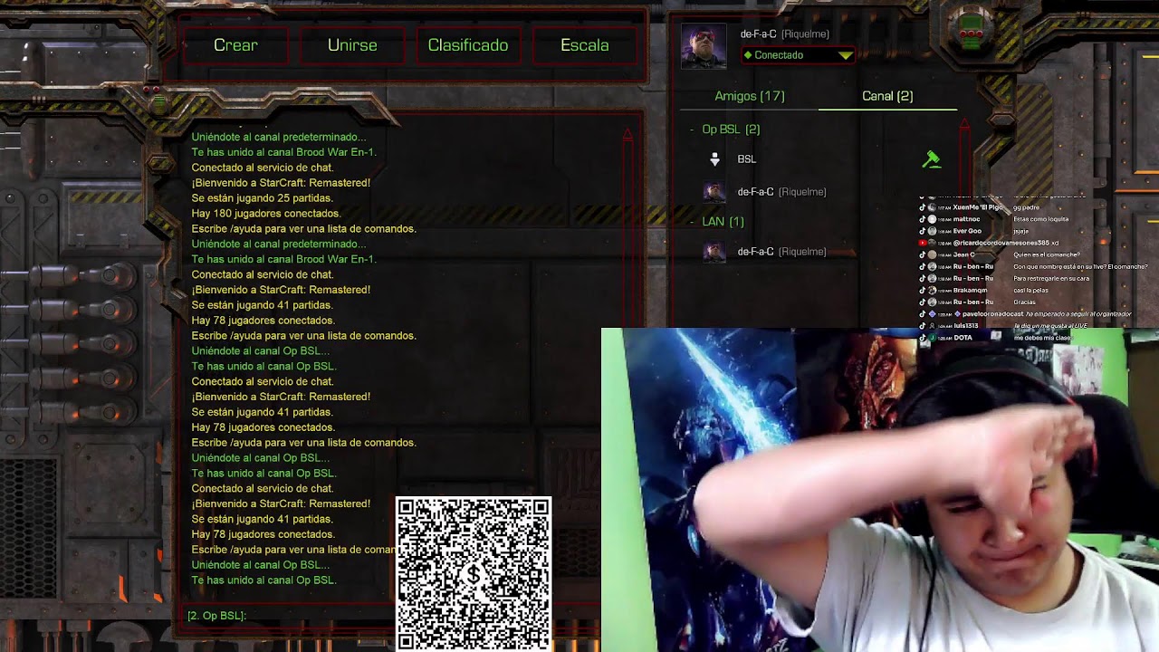
Task: Click the BSL channel badge icon
Action: [714, 159]
